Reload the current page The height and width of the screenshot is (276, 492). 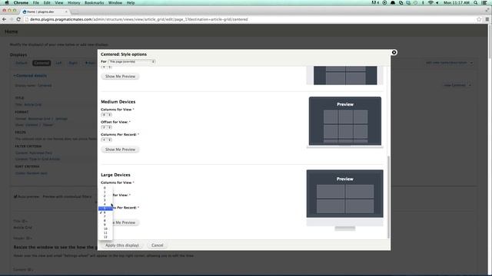click(18, 19)
